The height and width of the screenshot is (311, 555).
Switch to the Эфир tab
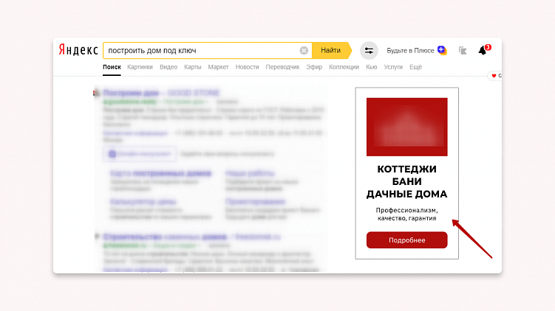pyautogui.click(x=314, y=67)
